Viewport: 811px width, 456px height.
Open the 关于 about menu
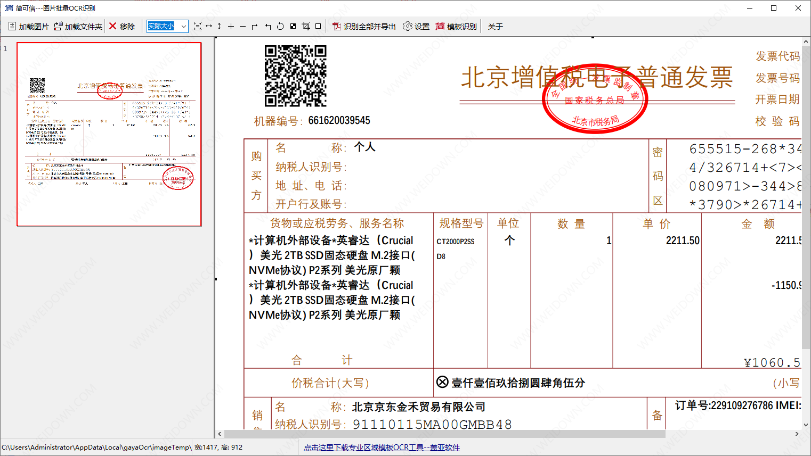[495, 26]
